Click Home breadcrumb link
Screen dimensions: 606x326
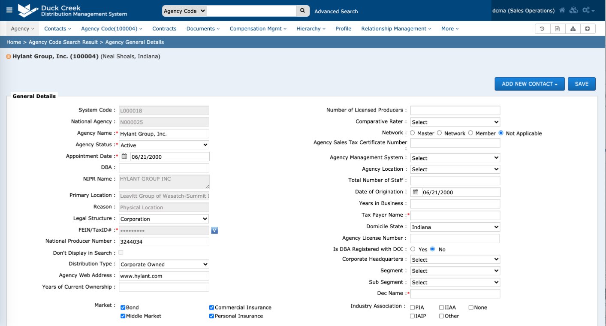[x=14, y=42]
